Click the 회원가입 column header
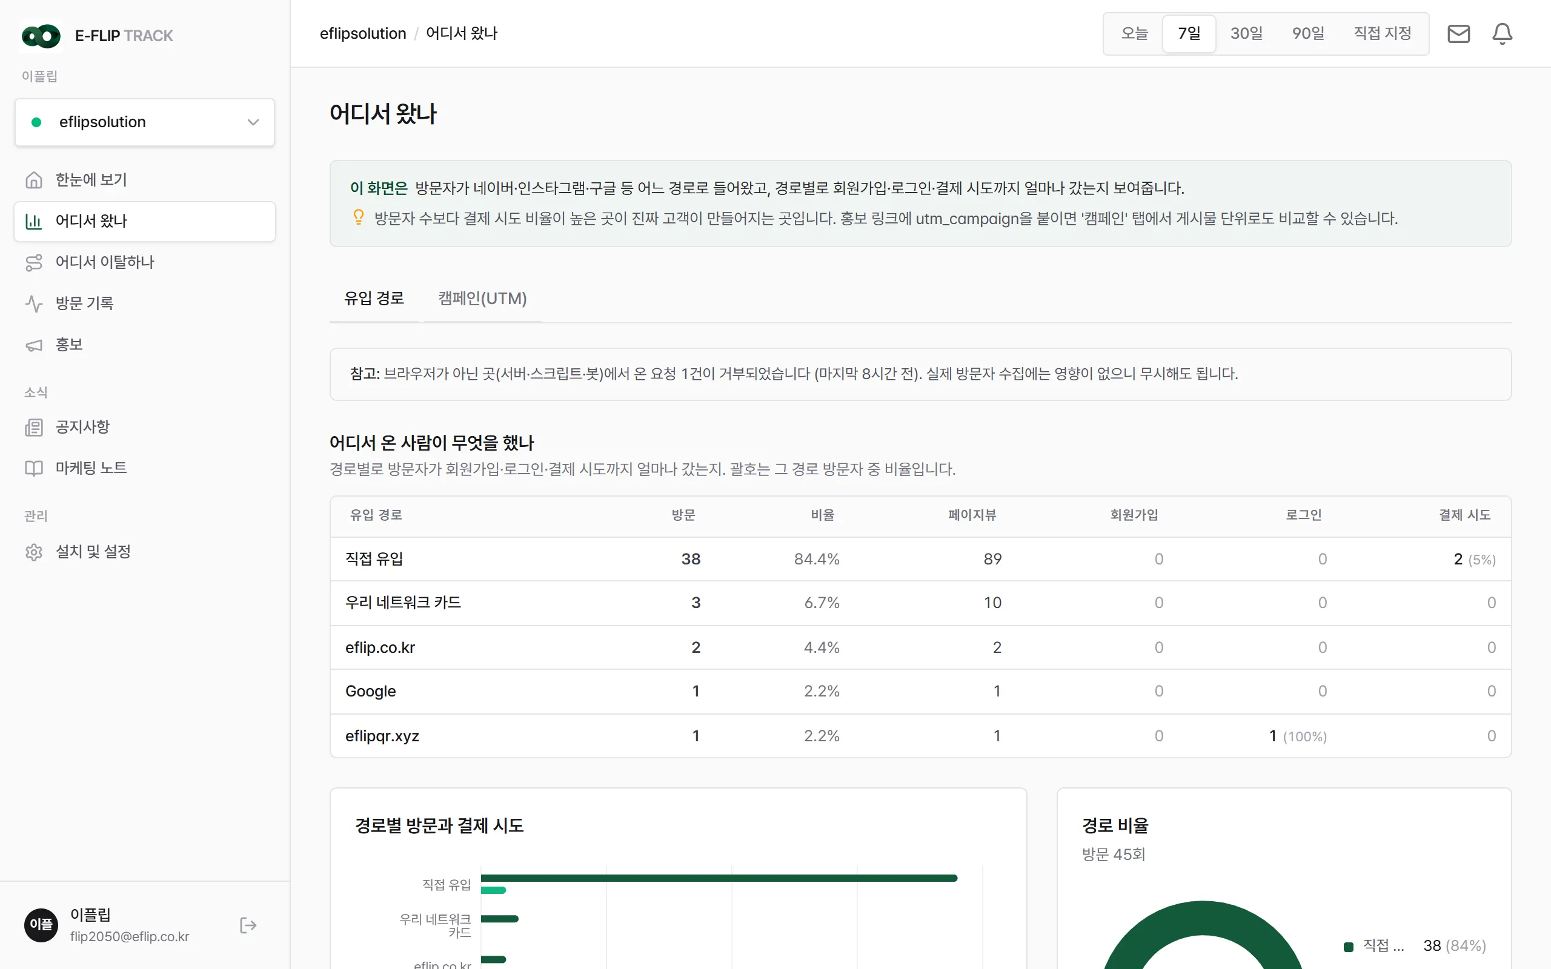Viewport: 1551px width, 969px height. click(x=1134, y=515)
